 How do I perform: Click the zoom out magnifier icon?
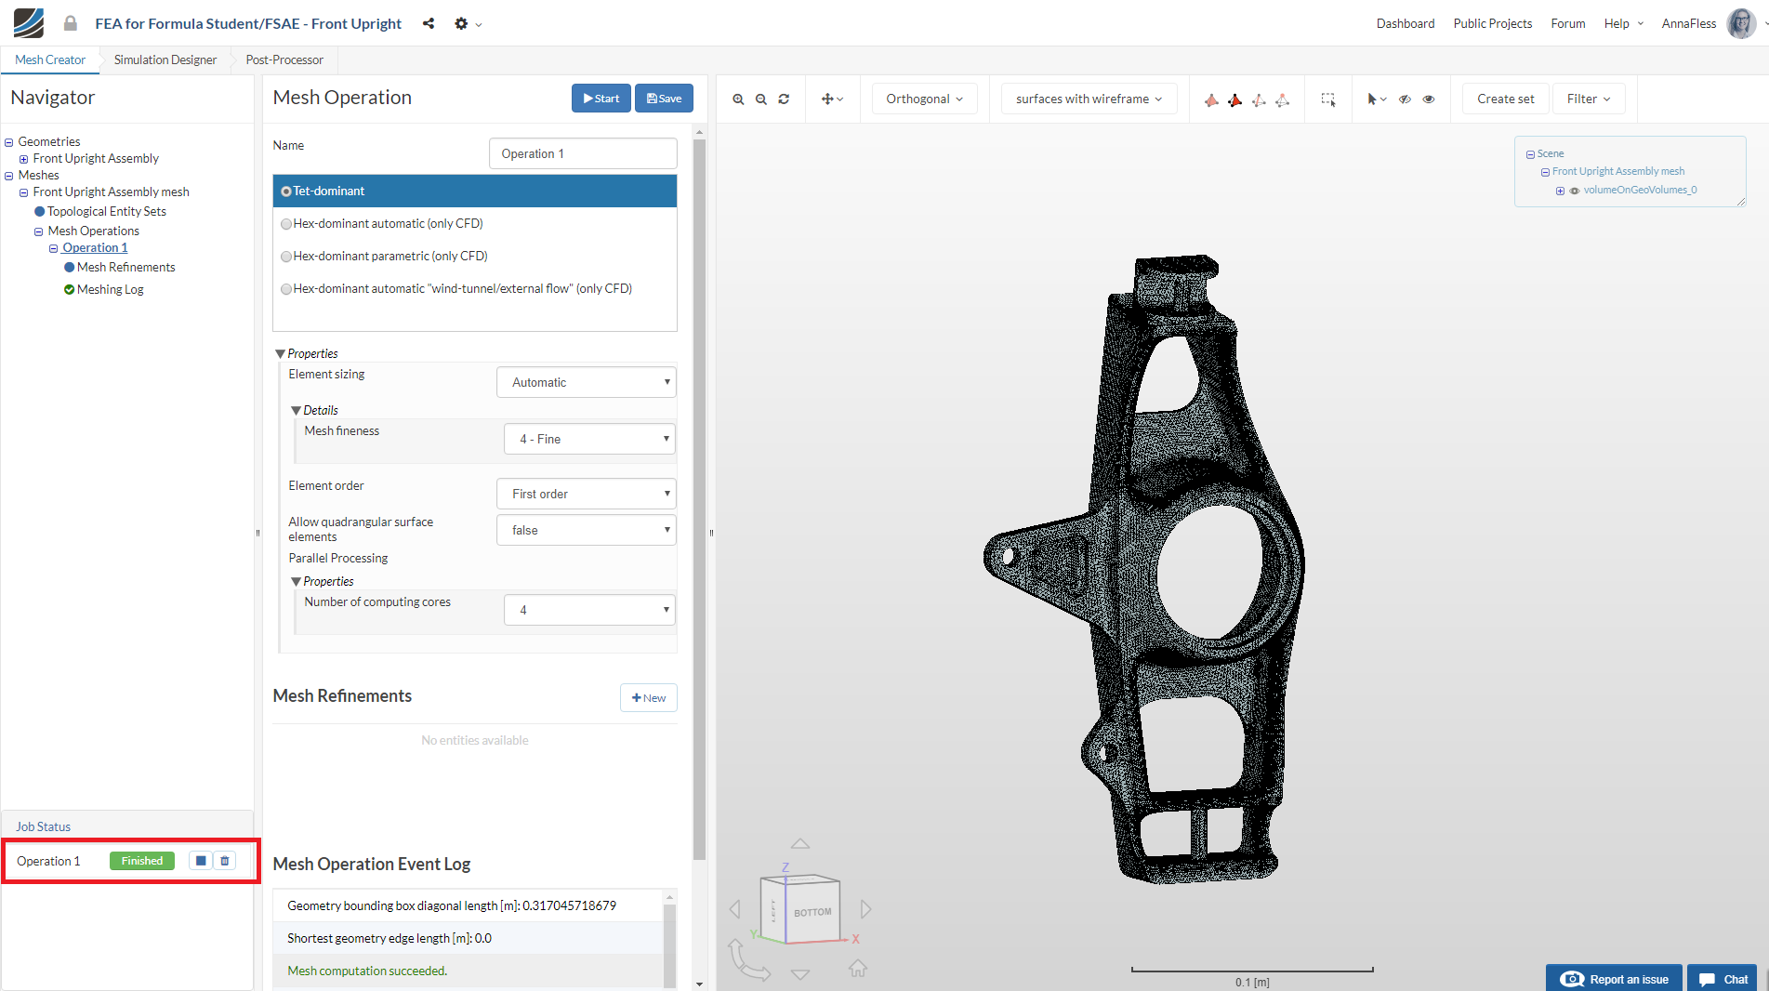[x=761, y=99]
